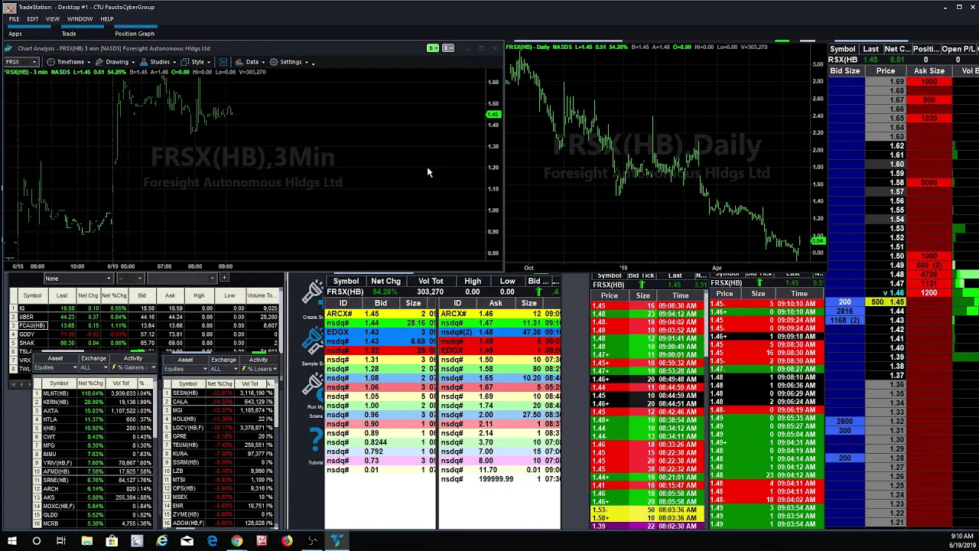Click the Studies flask icon

tap(144, 62)
